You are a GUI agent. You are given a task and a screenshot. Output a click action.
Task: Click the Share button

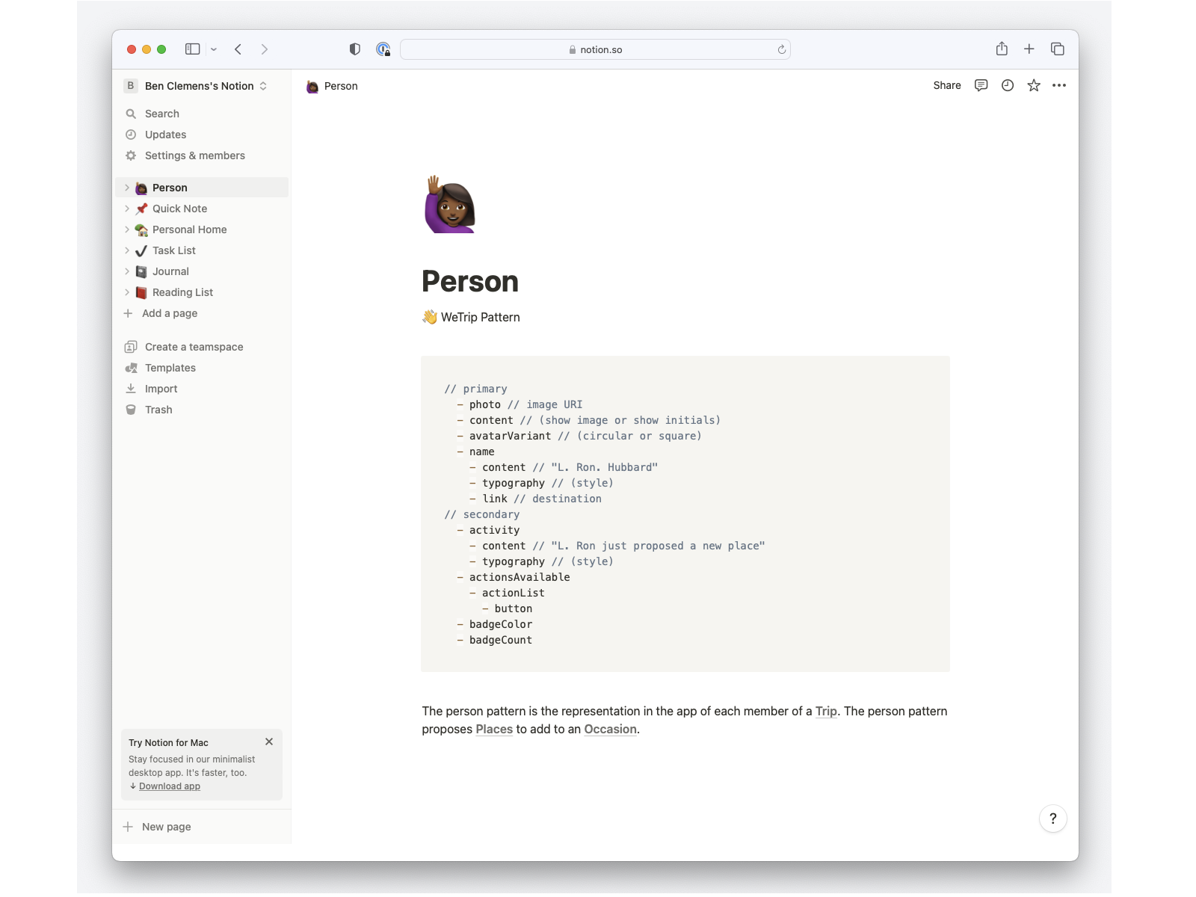click(x=946, y=85)
